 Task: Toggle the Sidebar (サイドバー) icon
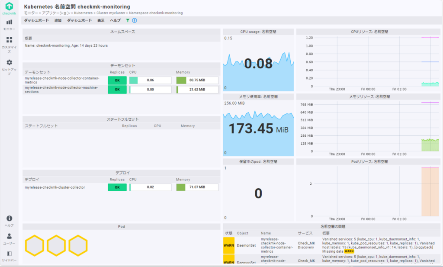tap(9, 256)
